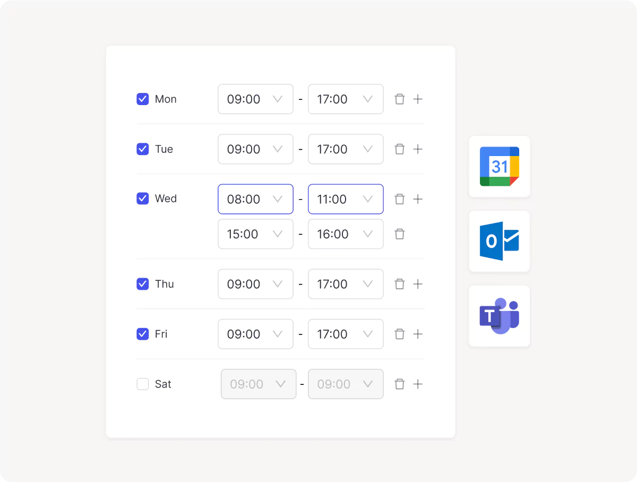This screenshot has height=482, width=637.
Task: Click the plus icon in Sat row
Action: point(418,384)
